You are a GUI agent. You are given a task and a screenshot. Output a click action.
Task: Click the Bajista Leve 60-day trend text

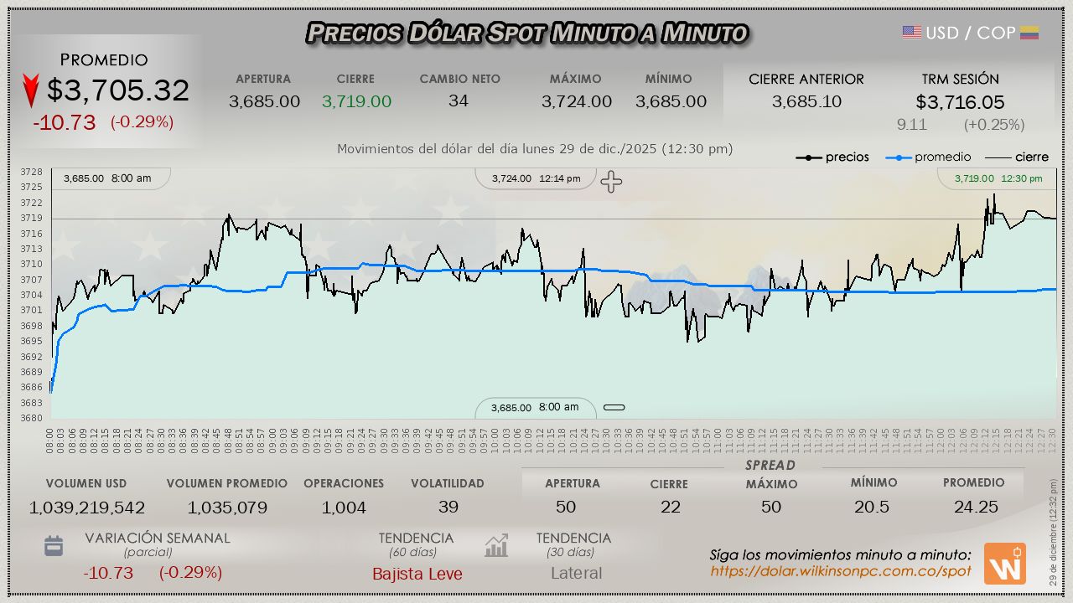pos(417,574)
